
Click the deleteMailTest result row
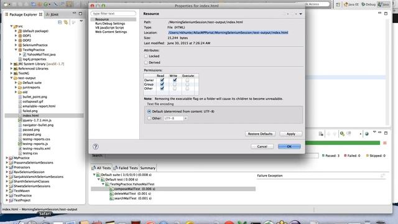tap(130, 194)
